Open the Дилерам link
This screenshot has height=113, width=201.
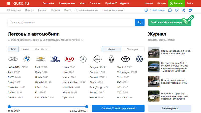pyautogui.click(x=161, y=3)
